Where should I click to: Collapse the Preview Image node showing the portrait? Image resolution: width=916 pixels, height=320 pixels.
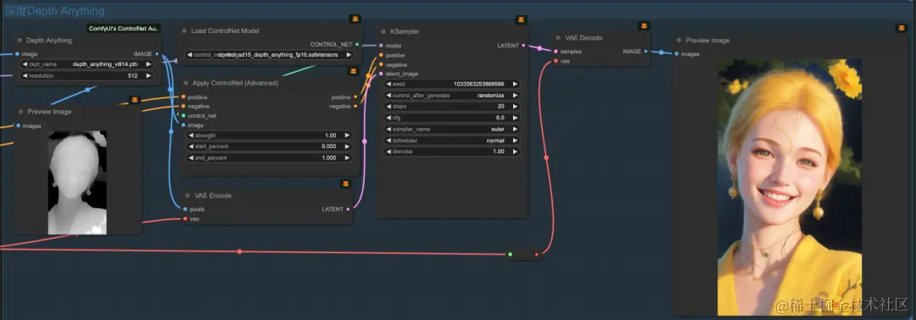pos(679,41)
